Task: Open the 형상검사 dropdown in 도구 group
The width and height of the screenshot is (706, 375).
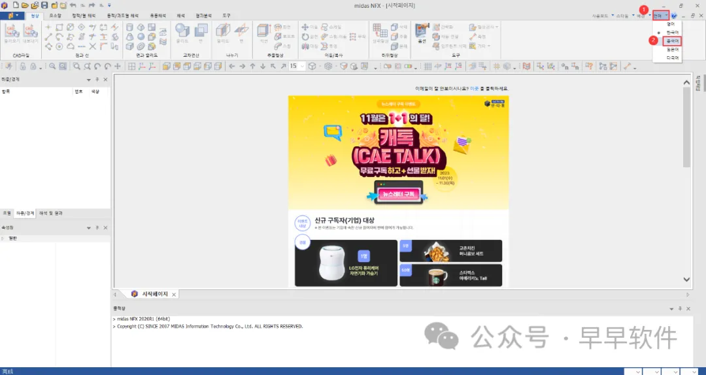Action: point(484,27)
